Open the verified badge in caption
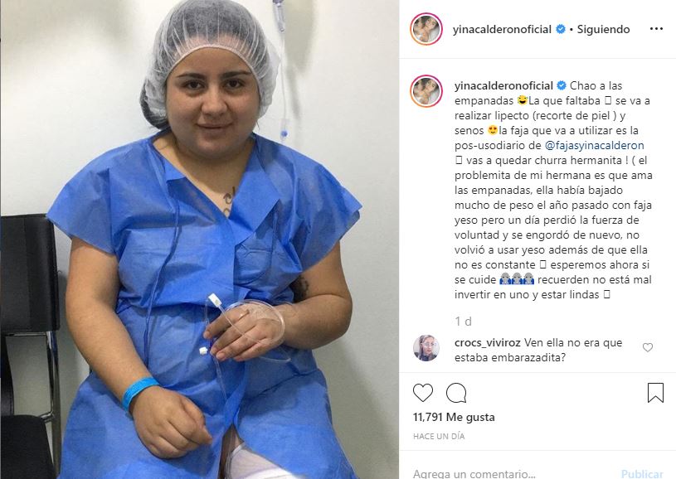Viewport: 676px width, 479px height. (562, 85)
